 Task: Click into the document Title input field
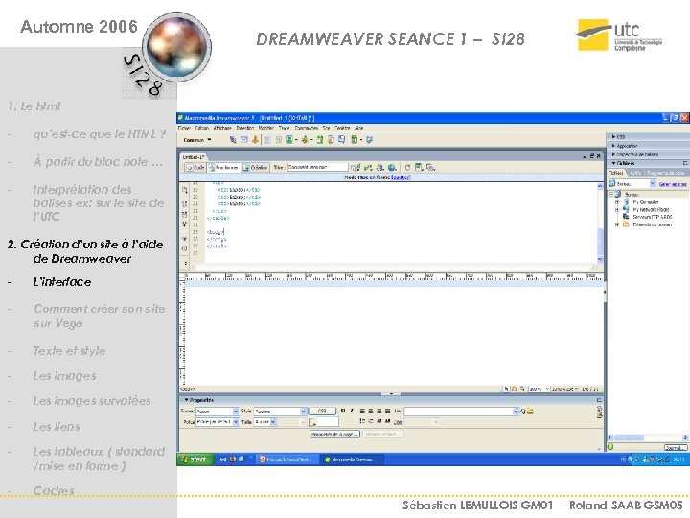(317, 167)
